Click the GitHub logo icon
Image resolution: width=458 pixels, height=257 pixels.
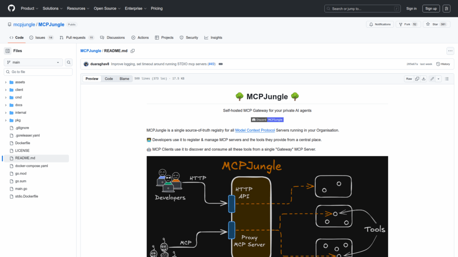pyautogui.click(x=11, y=8)
